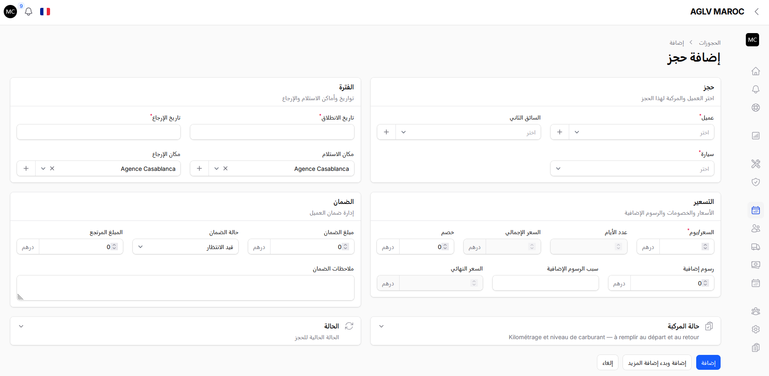Focus the السعر/يوم price input
Screen dimensions: 769x376
(x=687, y=247)
